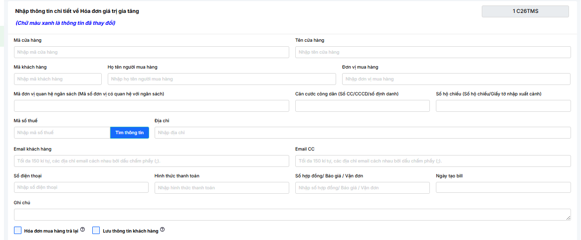Select the Mã khách hàng text box
This screenshot has width=581, height=240.
point(58,79)
